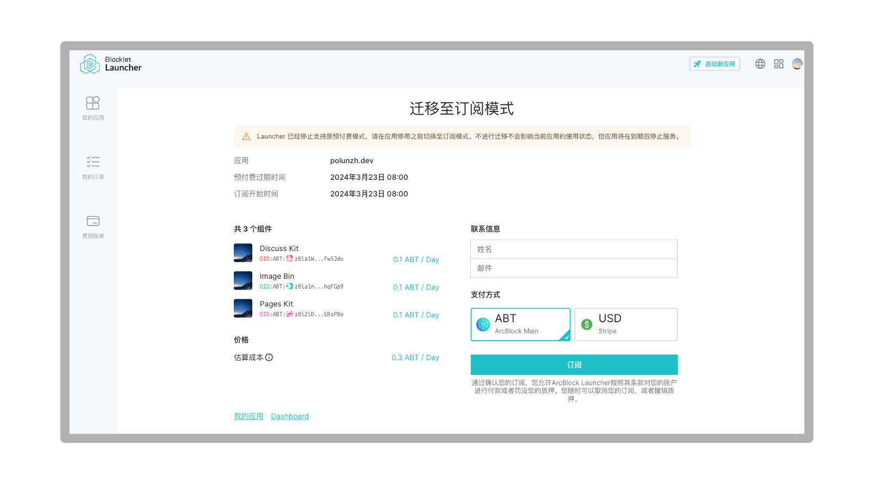Open the 我的应用 link at the bottom
This screenshot has width=870, height=489.
[x=248, y=416]
